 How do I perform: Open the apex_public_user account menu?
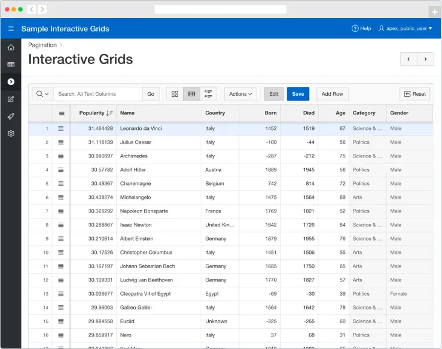[x=405, y=29]
